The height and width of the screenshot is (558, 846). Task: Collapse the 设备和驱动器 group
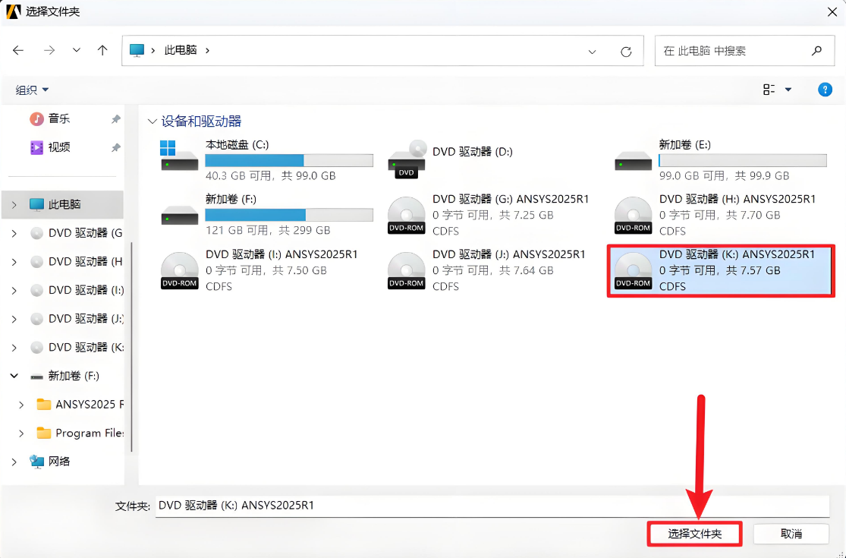[x=153, y=121]
